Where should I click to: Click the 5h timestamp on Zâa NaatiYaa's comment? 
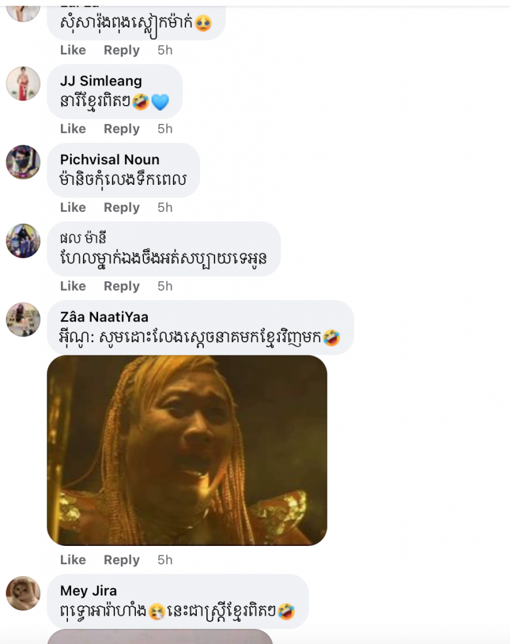165,560
